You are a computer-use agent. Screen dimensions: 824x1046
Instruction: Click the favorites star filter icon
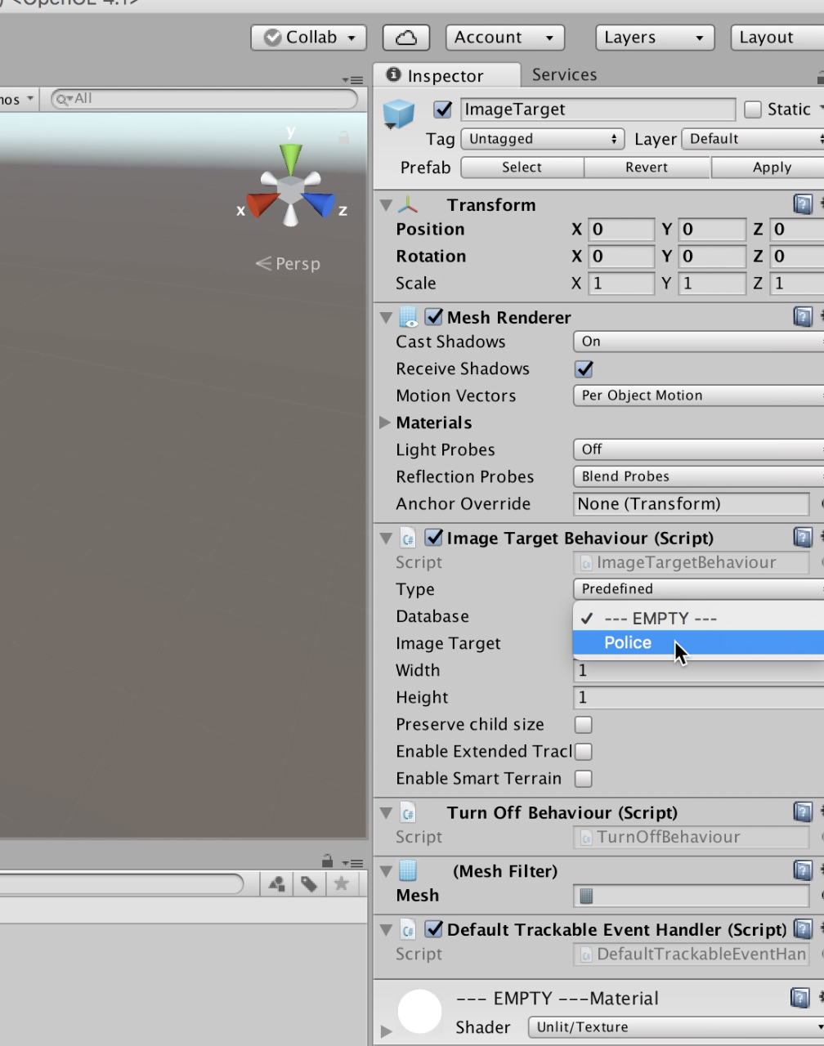click(x=341, y=883)
